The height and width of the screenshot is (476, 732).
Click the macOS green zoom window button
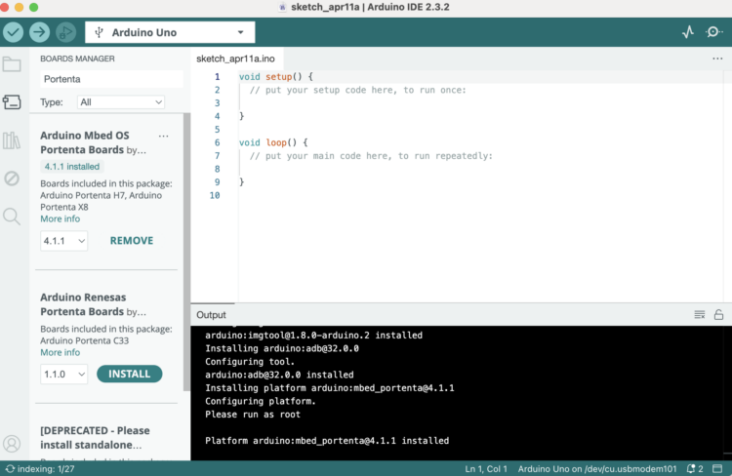click(x=33, y=7)
